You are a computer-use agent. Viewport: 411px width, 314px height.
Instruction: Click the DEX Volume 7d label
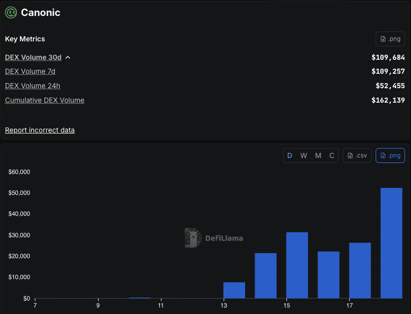click(x=30, y=71)
